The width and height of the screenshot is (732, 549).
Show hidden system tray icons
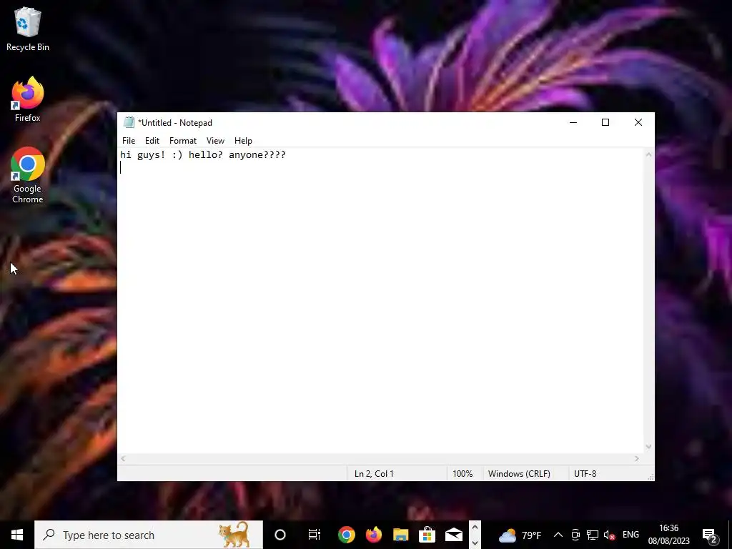[558, 535]
